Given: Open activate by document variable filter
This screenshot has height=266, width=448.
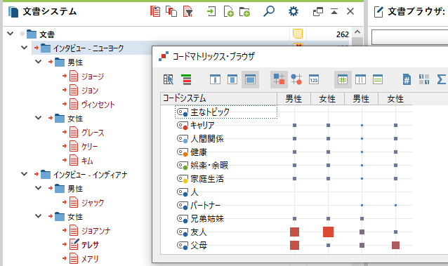Looking at the screenshot, I should [187, 12].
